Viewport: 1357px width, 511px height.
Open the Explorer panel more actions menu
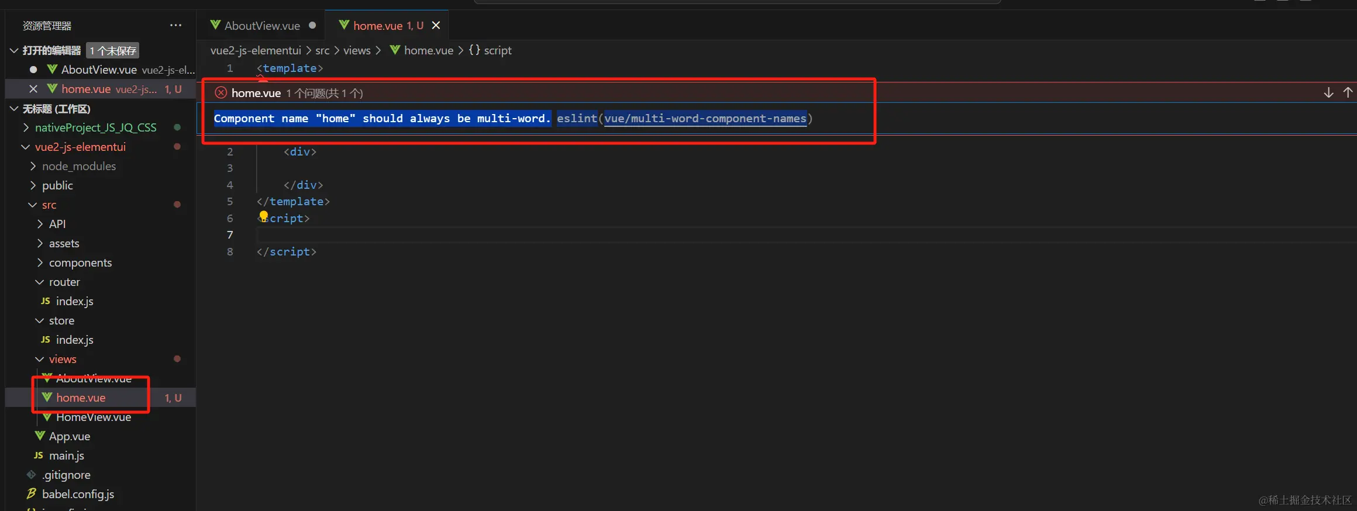point(175,25)
